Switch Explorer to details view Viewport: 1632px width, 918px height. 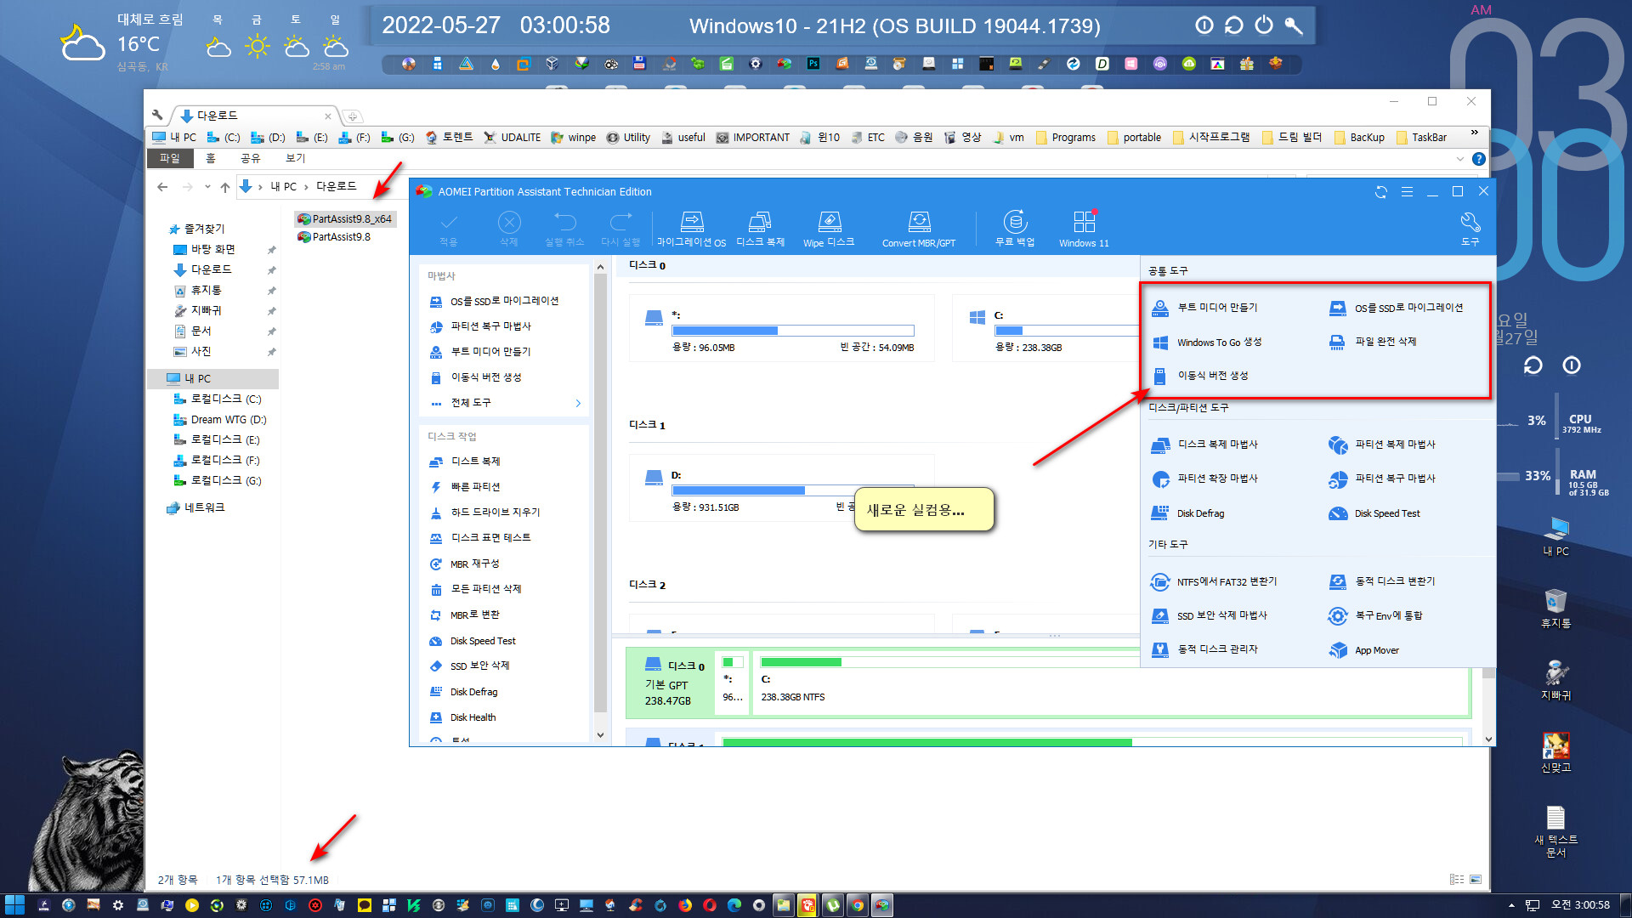coord(1457,880)
